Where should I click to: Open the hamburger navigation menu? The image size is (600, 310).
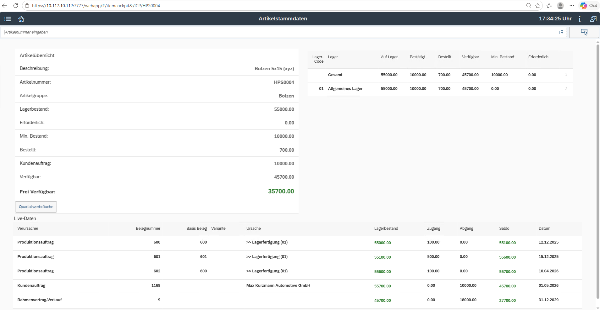[8, 19]
